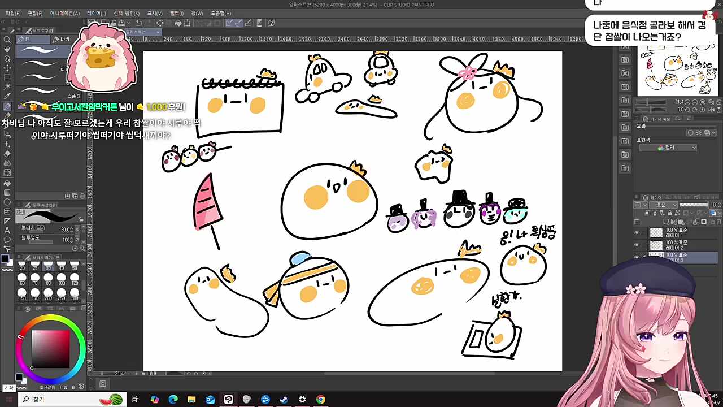Screen dimensions: 723x407
Task: Open the 편집(E) menu
Action: tap(35, 13)
